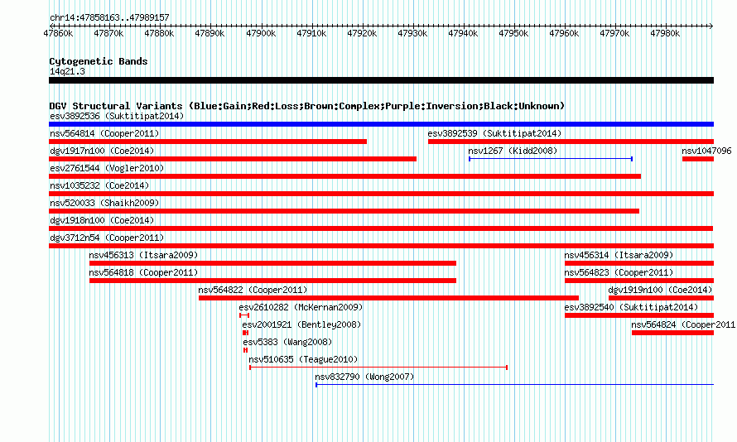Click the 47940k ruler tick label

coord(463,34)
